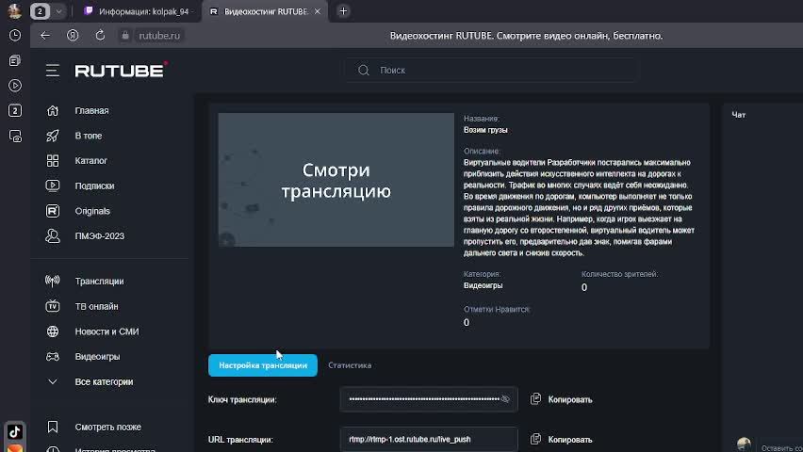
Task: Open ТВ онлайн TV icon
Action: tap(52, 306)
